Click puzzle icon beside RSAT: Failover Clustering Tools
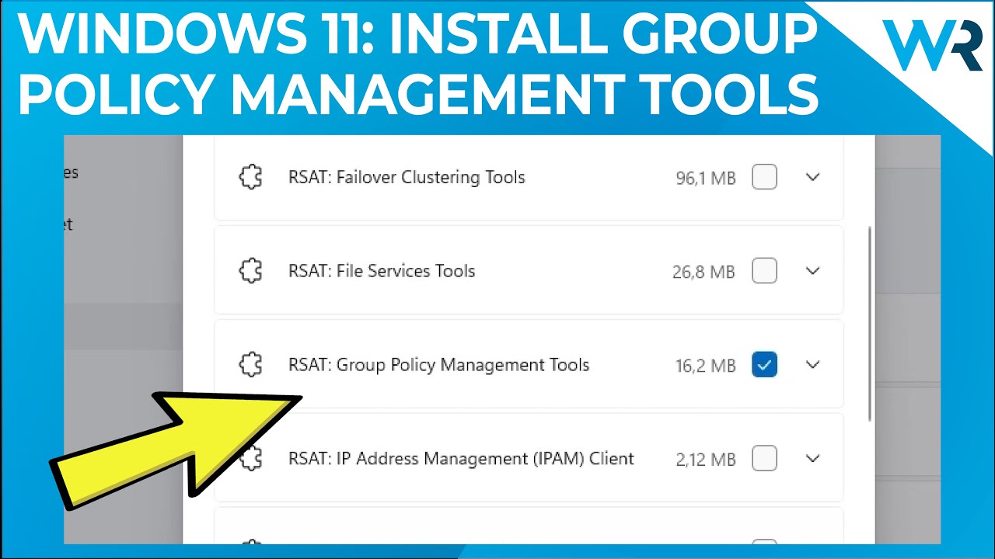Viewport: 995px width, 559px height. [x=250, y=178]
